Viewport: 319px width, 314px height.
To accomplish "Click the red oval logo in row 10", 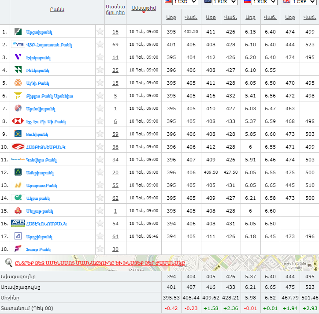I will [x=18, y=146].
